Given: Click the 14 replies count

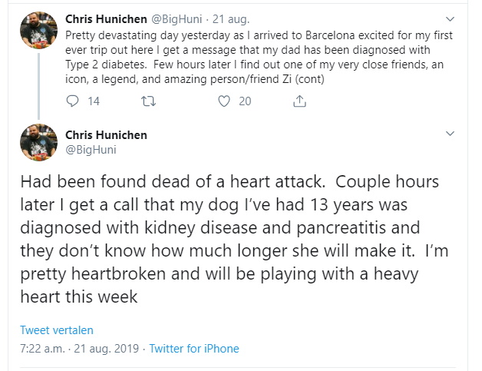Looking at the screenshot, I should pos(94,101).
